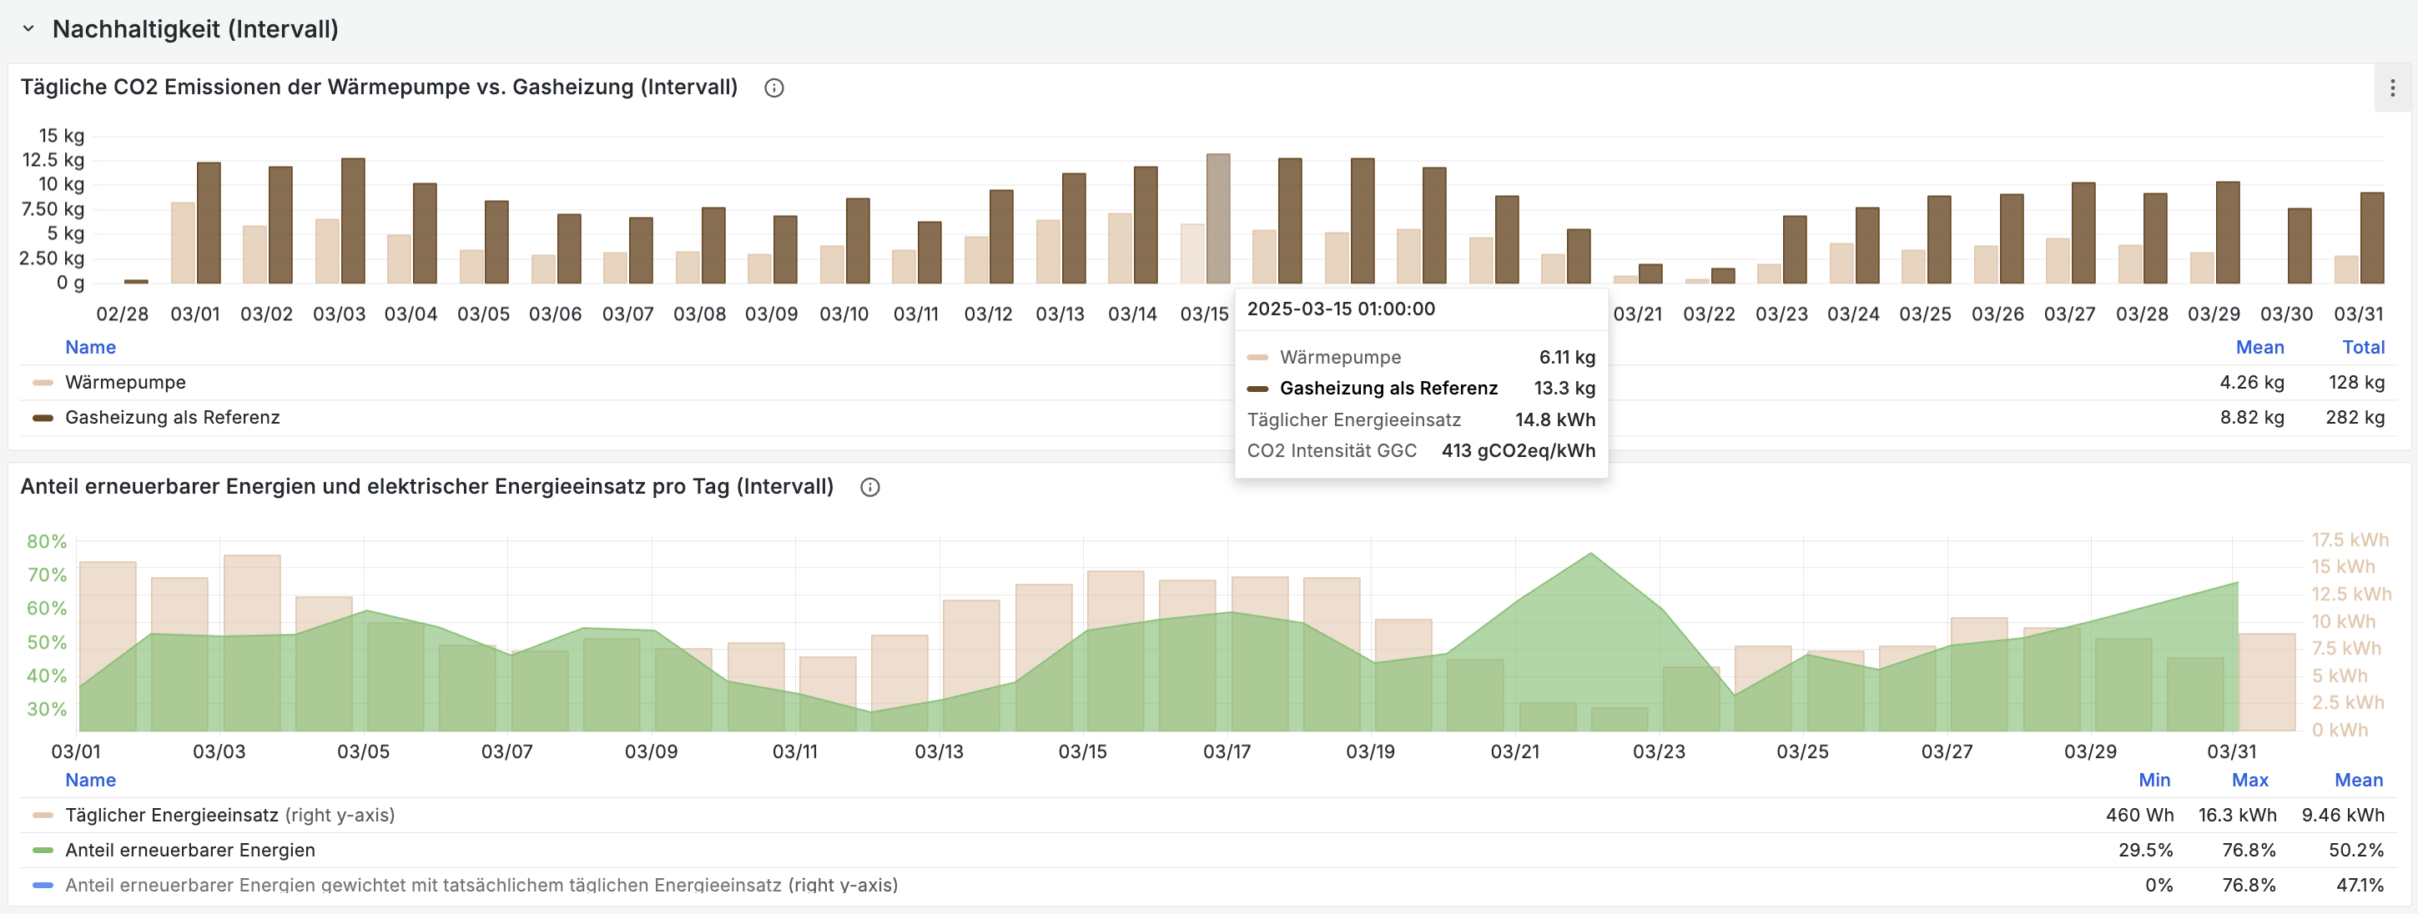Image resolution: width=2418 pixels, height=914 pixels.
Task: Toggle Wärmepumpe series in legend
Action: (x=125, y=382)
